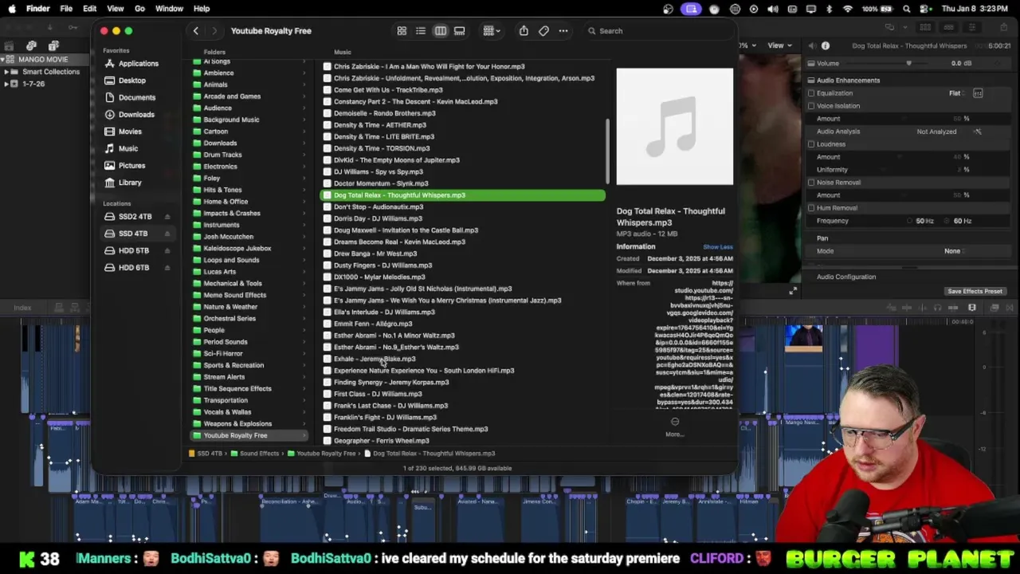Open the equalizer graphic EQ icon
Viewport: 1020px width, 574px height.
point(978,93)
